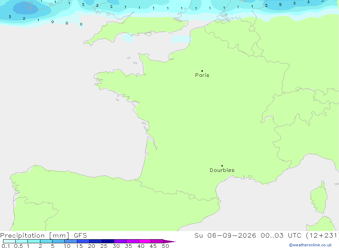The height and width of the screenshot is (248, 339).
Task: Click the 45 mm legend color swatch
Action: [x=157, y=241]
